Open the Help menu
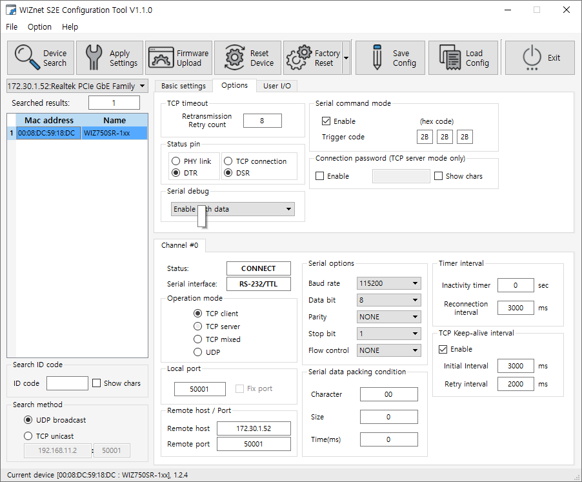 pyautogui.click(x=70, y=26)
